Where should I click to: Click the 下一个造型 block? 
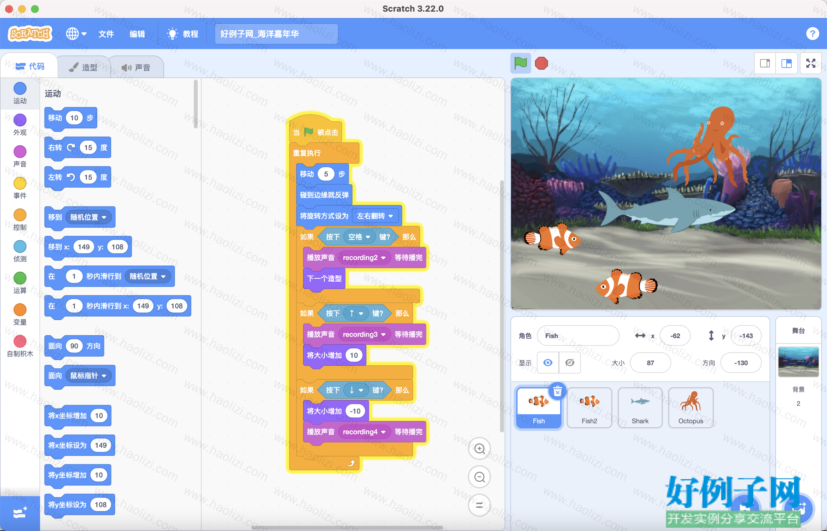[x=324, y=278]
